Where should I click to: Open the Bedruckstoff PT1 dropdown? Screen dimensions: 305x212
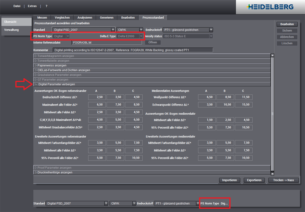click(188, 30)
